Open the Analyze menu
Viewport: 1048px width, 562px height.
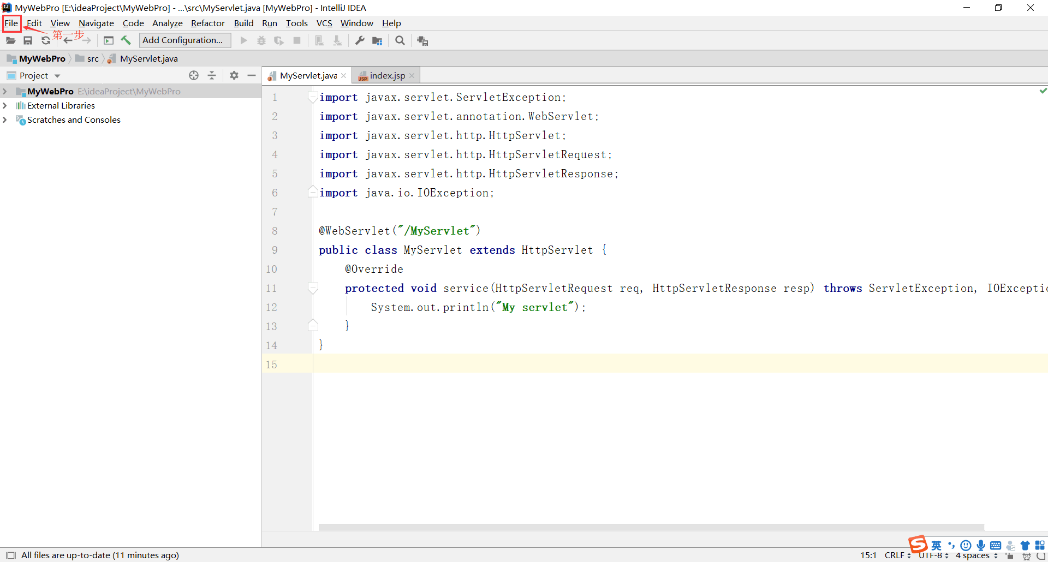pos(167,23)
